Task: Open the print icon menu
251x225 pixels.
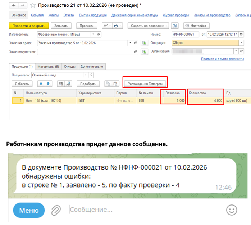Action: tap(118, 26)
